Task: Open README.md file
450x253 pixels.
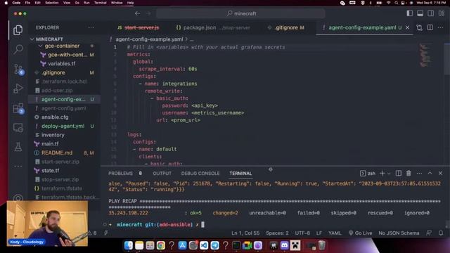Action: point(57,153)
